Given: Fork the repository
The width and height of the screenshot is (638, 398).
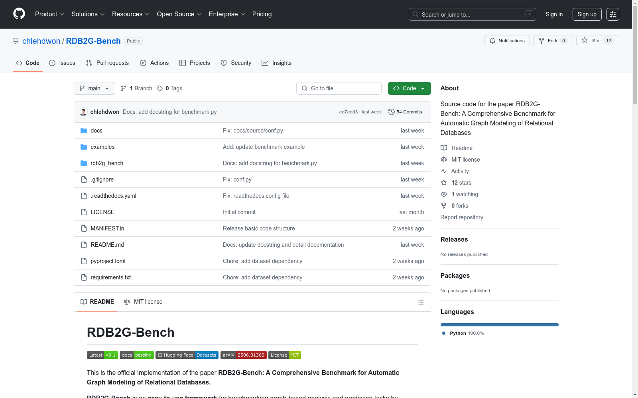Looking at the screenshot, I should coord(553,41).
